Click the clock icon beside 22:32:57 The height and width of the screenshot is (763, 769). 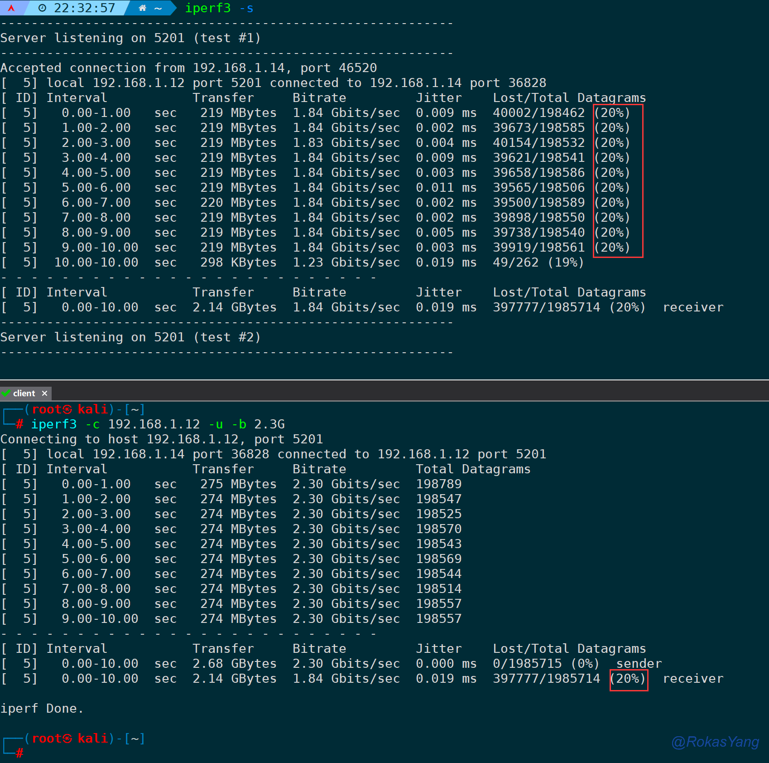tap(42, 8)
